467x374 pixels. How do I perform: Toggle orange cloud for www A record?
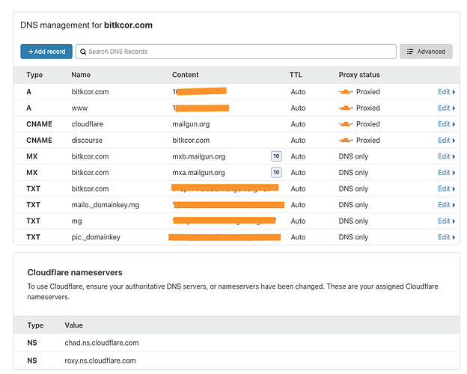(x=346, y=108)
